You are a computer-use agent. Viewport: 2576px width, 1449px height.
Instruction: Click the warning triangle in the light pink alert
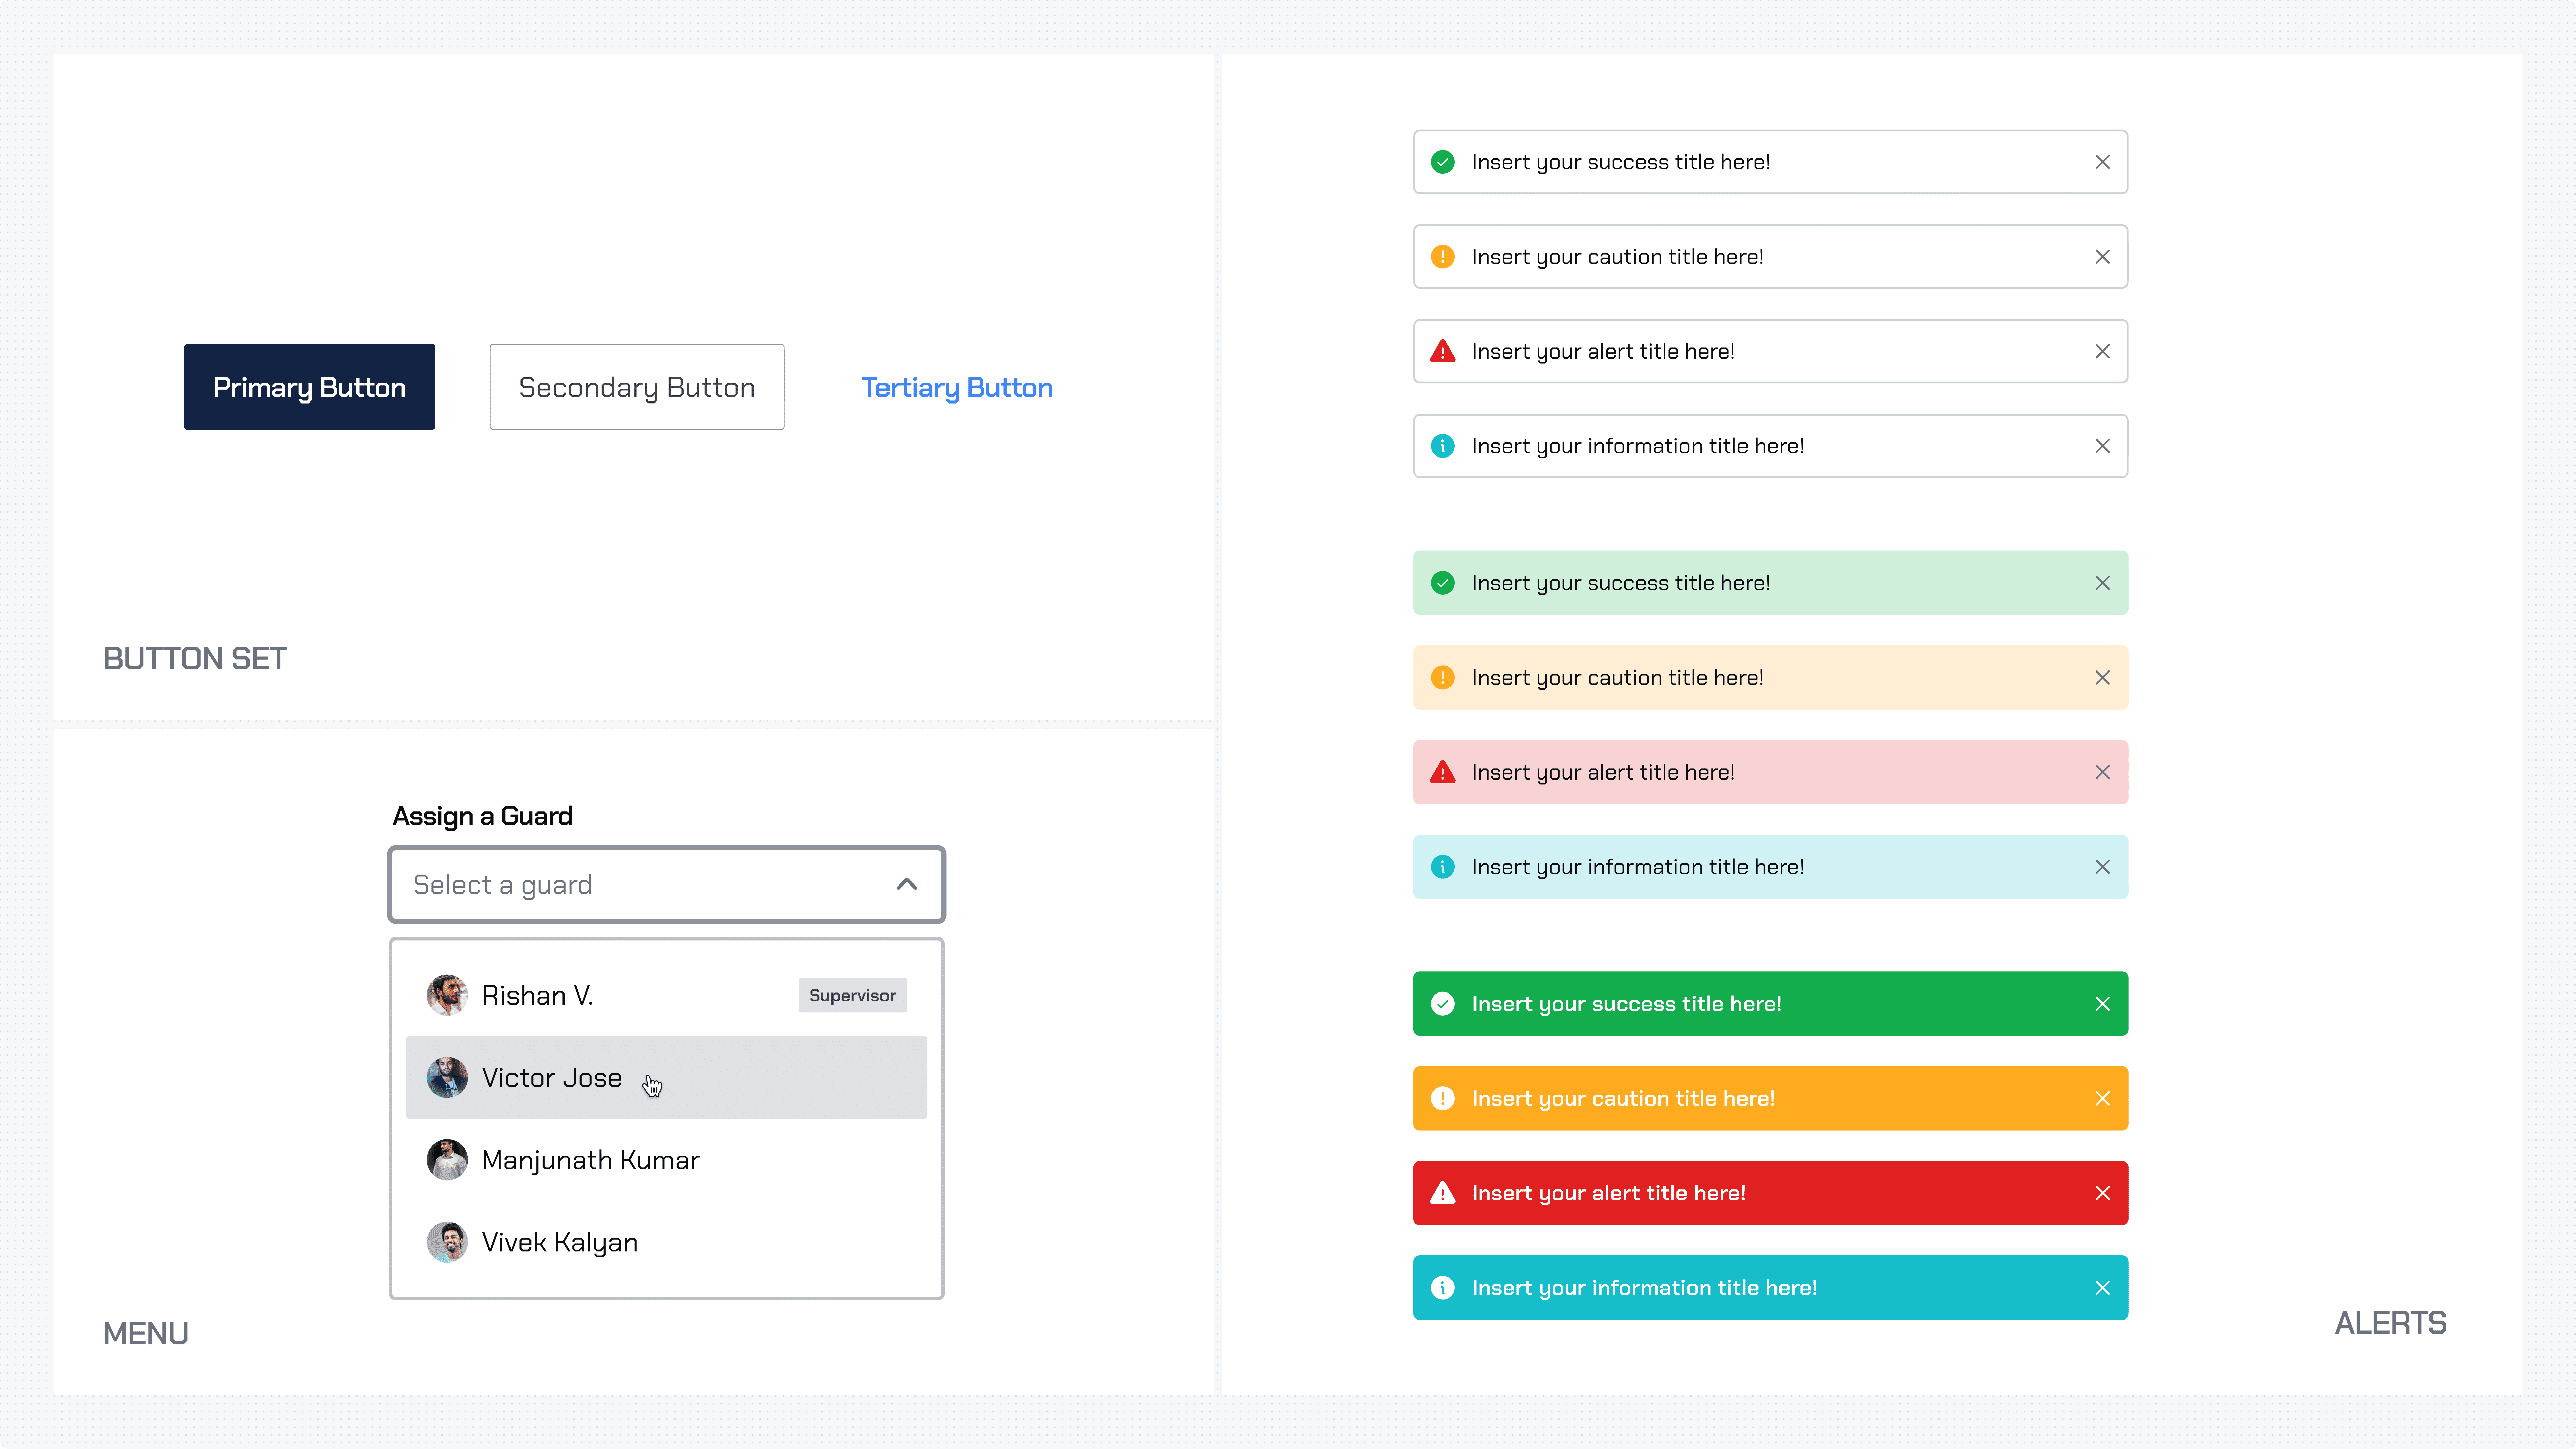[1442, 772]
